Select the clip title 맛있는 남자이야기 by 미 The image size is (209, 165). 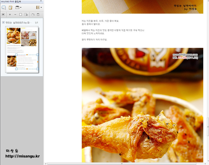19,23
